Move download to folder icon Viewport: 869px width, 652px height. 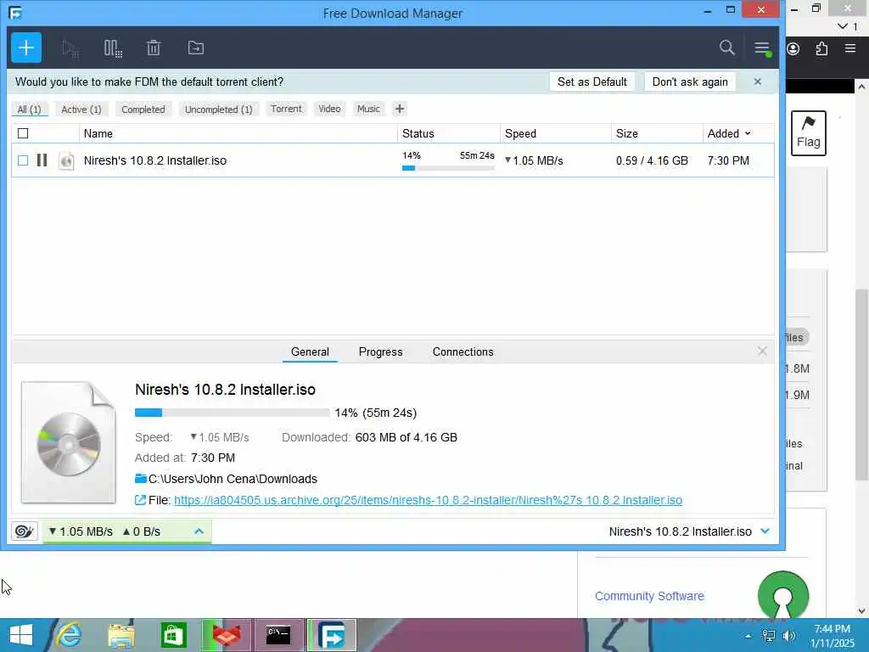pos(196,48)
